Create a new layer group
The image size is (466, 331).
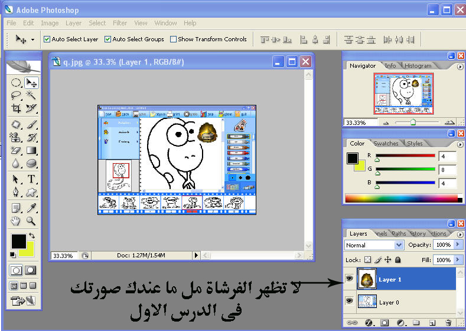point(416,323)
